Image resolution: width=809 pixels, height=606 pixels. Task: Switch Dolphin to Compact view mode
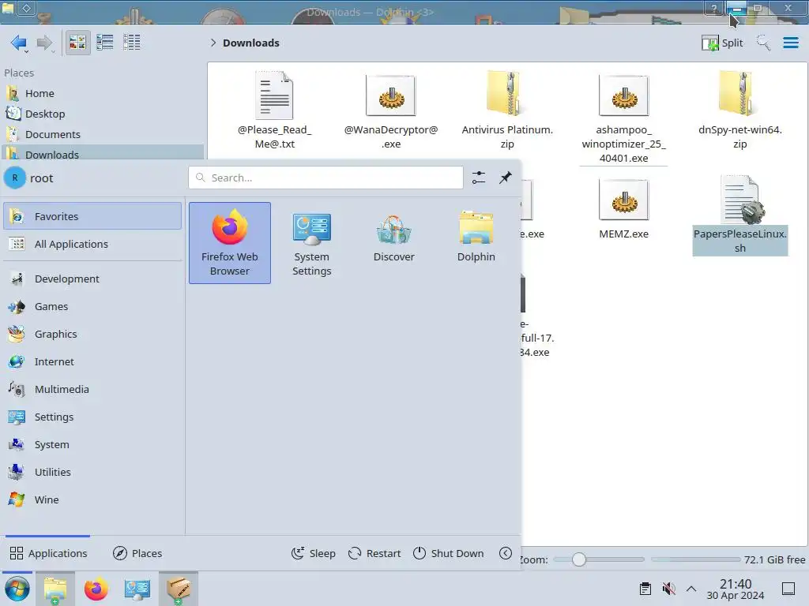coord(105,43)
